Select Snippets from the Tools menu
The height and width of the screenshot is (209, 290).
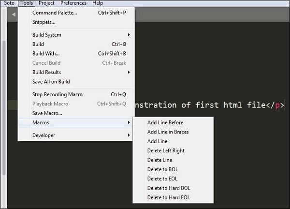pos(43,22)
